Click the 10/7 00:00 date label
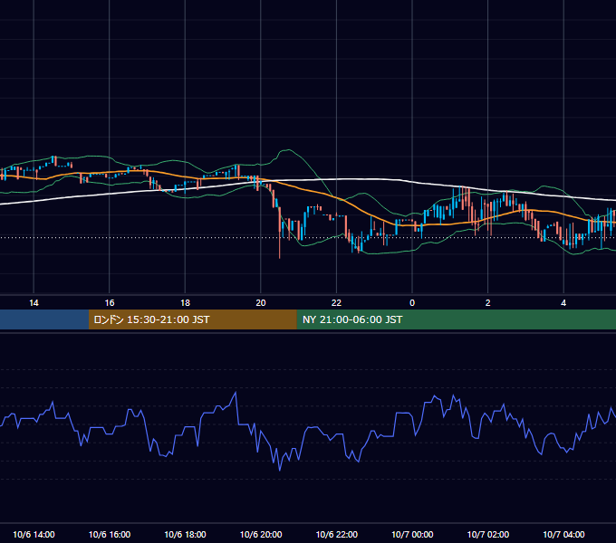This screenshot has width=616, height=543. (x=412, y=534)
